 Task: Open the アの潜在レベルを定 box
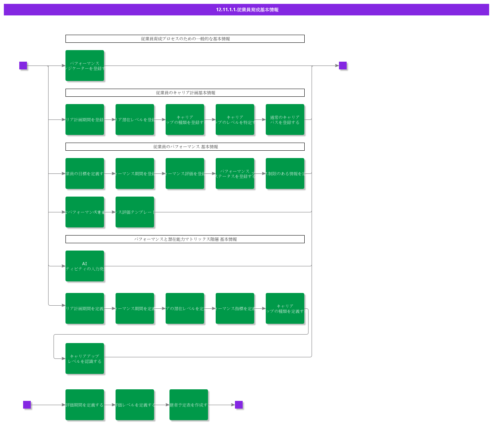(x=185, y=308)
